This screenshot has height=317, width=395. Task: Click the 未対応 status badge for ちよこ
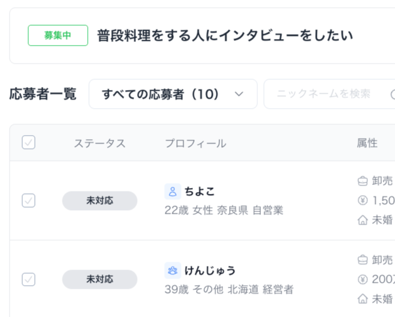pyautogui.click(x=100, y=201)
